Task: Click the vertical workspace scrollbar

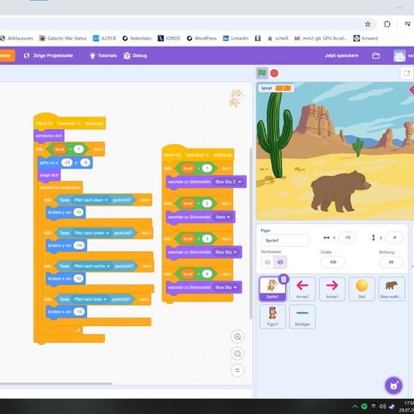Action: point(251,234)
